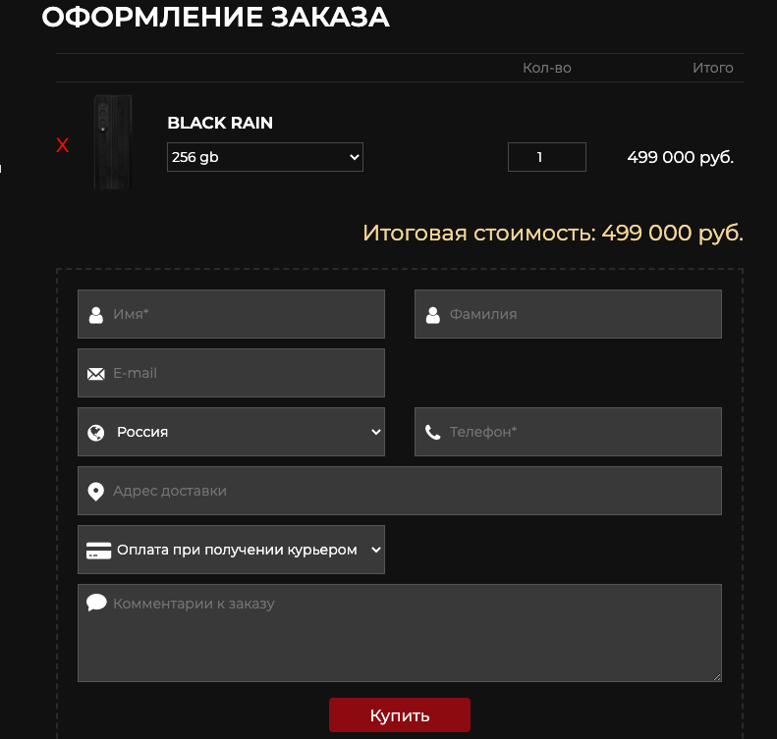Click the map pin icon in the address field

point(96,492)
